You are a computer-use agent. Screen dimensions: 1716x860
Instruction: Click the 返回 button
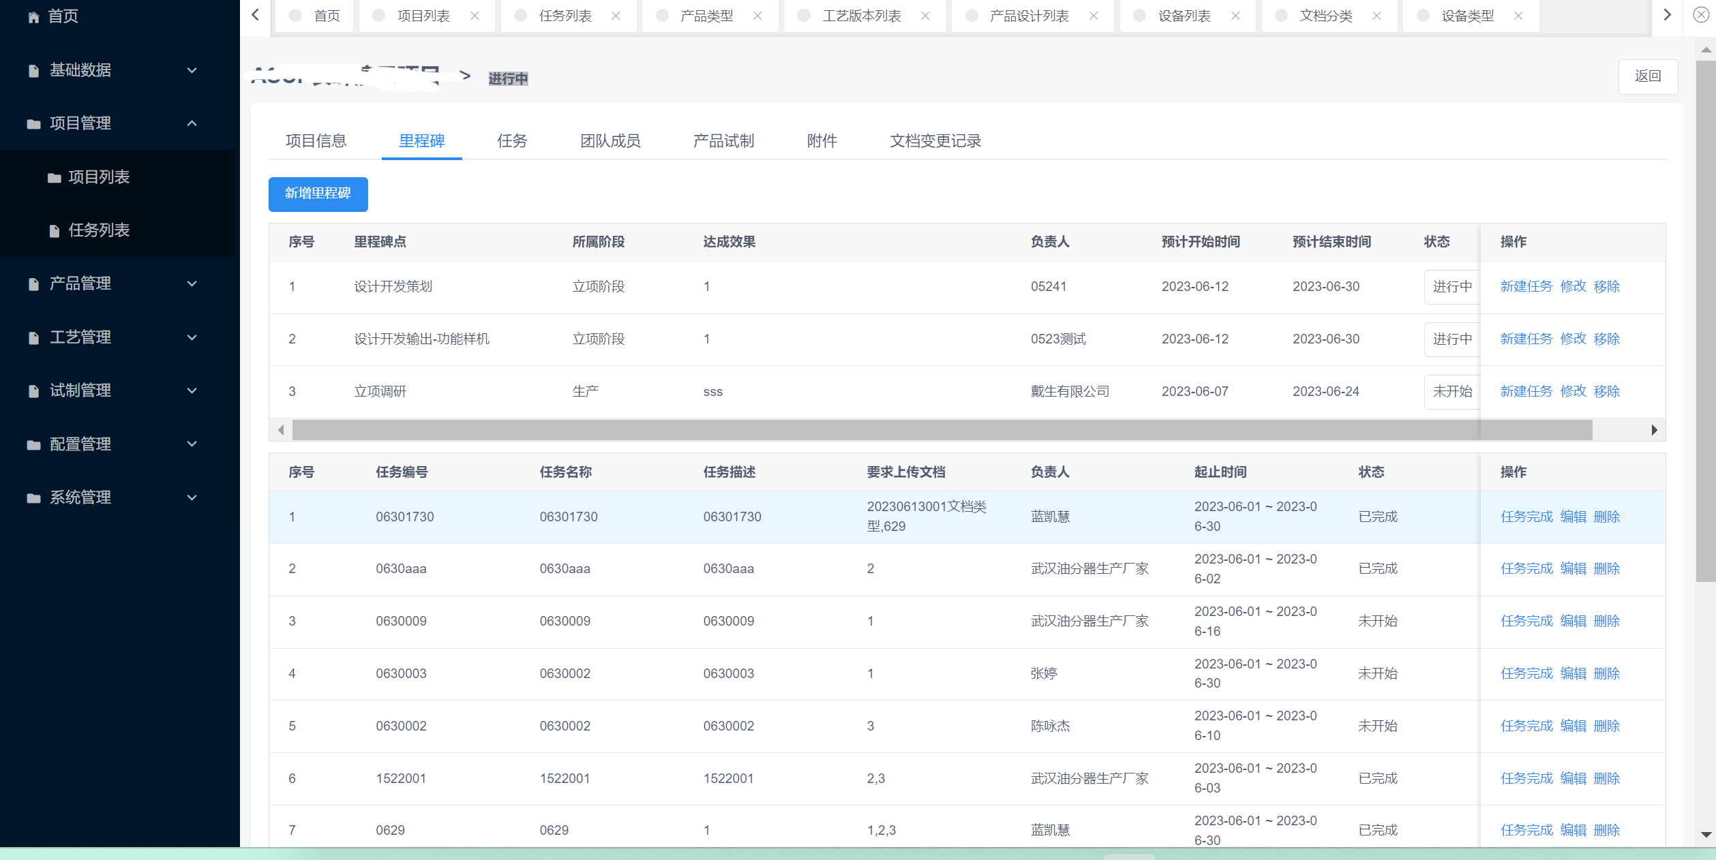(1648, 76)
